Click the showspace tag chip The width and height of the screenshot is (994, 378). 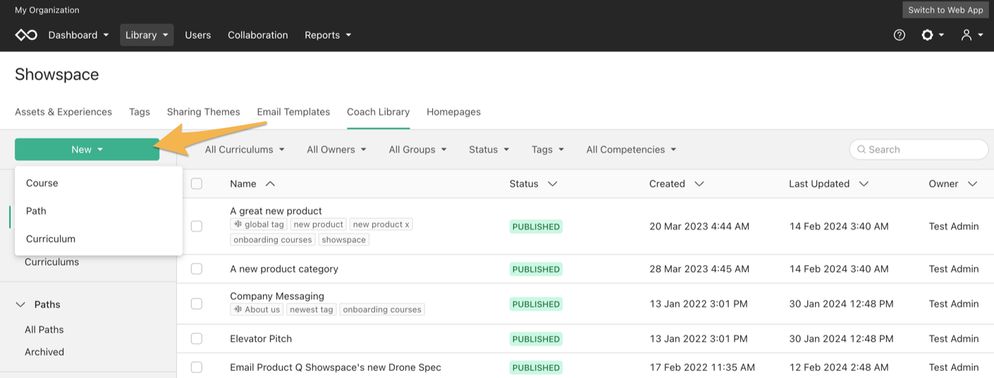tap(344, 240)
